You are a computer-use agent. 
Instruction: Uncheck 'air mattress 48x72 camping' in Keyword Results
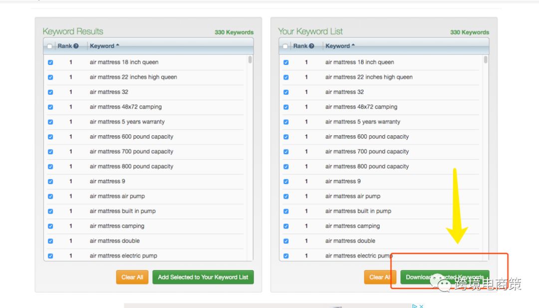click(50, 107)
